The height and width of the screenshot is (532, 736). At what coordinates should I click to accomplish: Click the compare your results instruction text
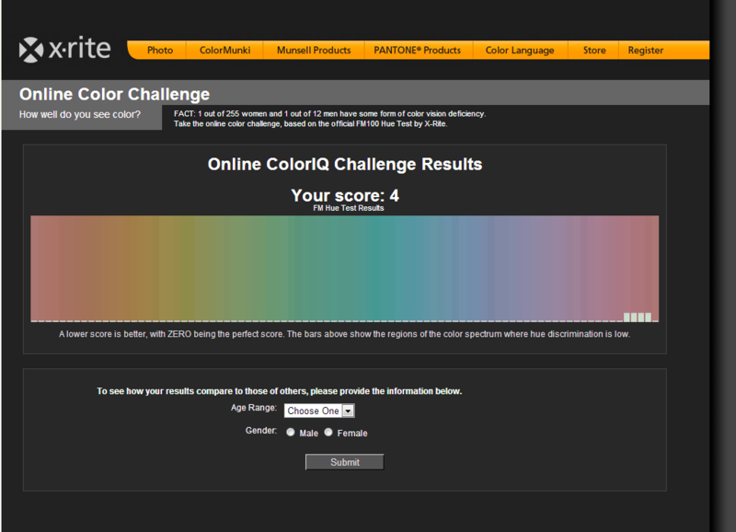pyautogui.click(x=280, y=391)
